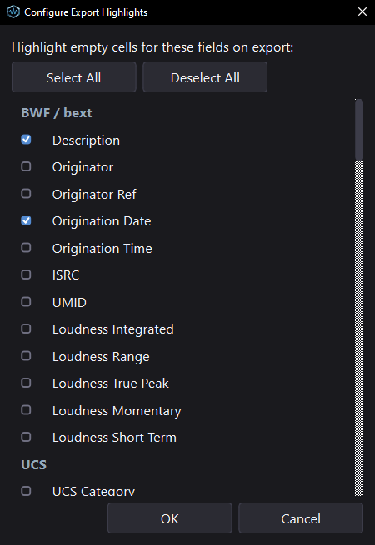This screenshot has height=545, width=375.
Task: Enable the Originator checkbox
Action: pos(26,167)
